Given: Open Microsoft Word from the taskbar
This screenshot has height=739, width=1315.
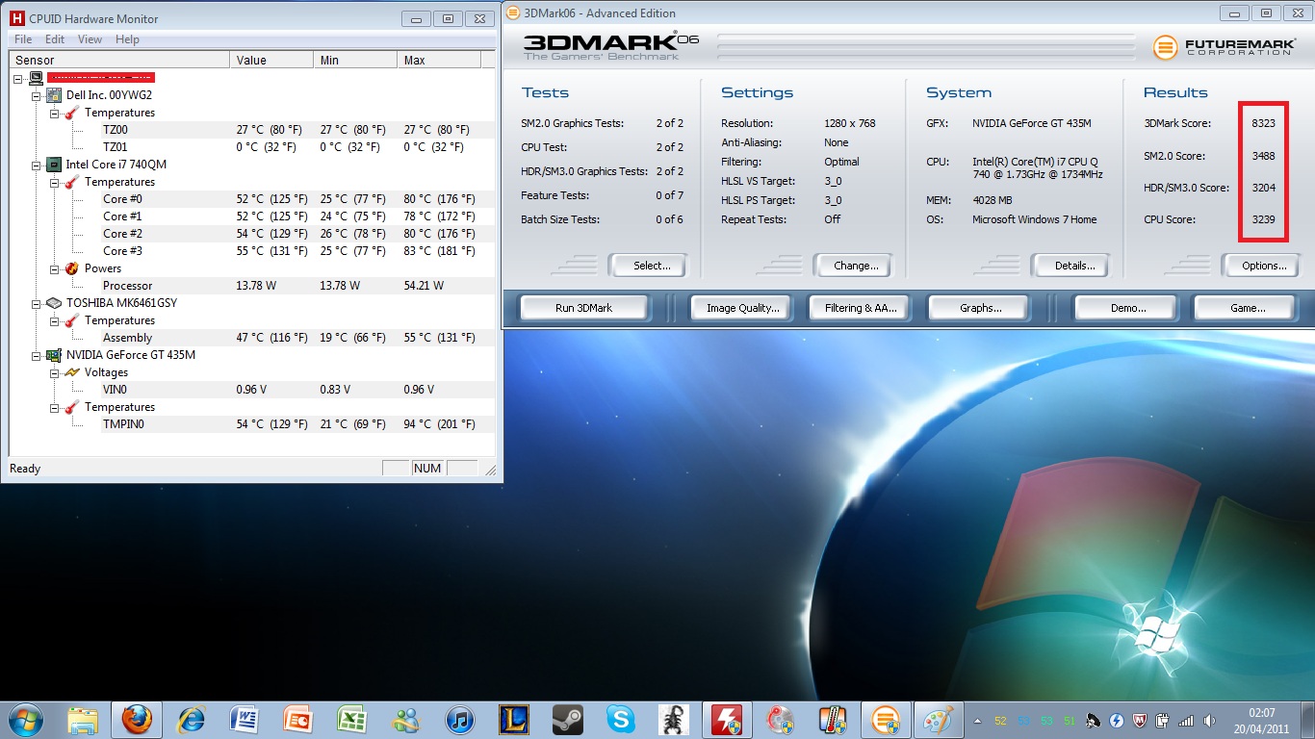Looking at the screenshot, I should pyautogui.click(x=245, y=719).
